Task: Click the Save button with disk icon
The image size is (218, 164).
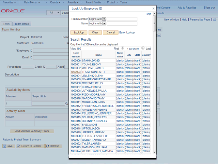Action: 9,146
